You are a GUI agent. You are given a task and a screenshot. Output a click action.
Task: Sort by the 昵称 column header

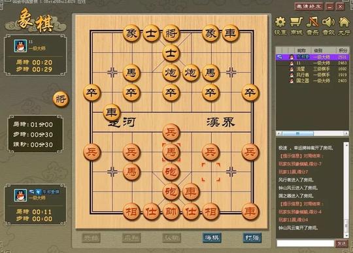pos(302,50)
